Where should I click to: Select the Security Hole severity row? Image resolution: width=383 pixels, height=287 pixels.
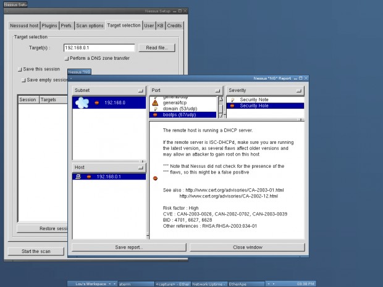pos(265,106)
